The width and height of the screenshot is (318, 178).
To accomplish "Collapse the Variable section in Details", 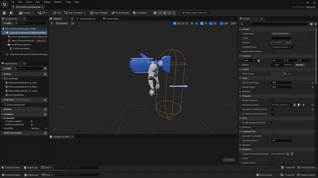I will coord(240,29).
